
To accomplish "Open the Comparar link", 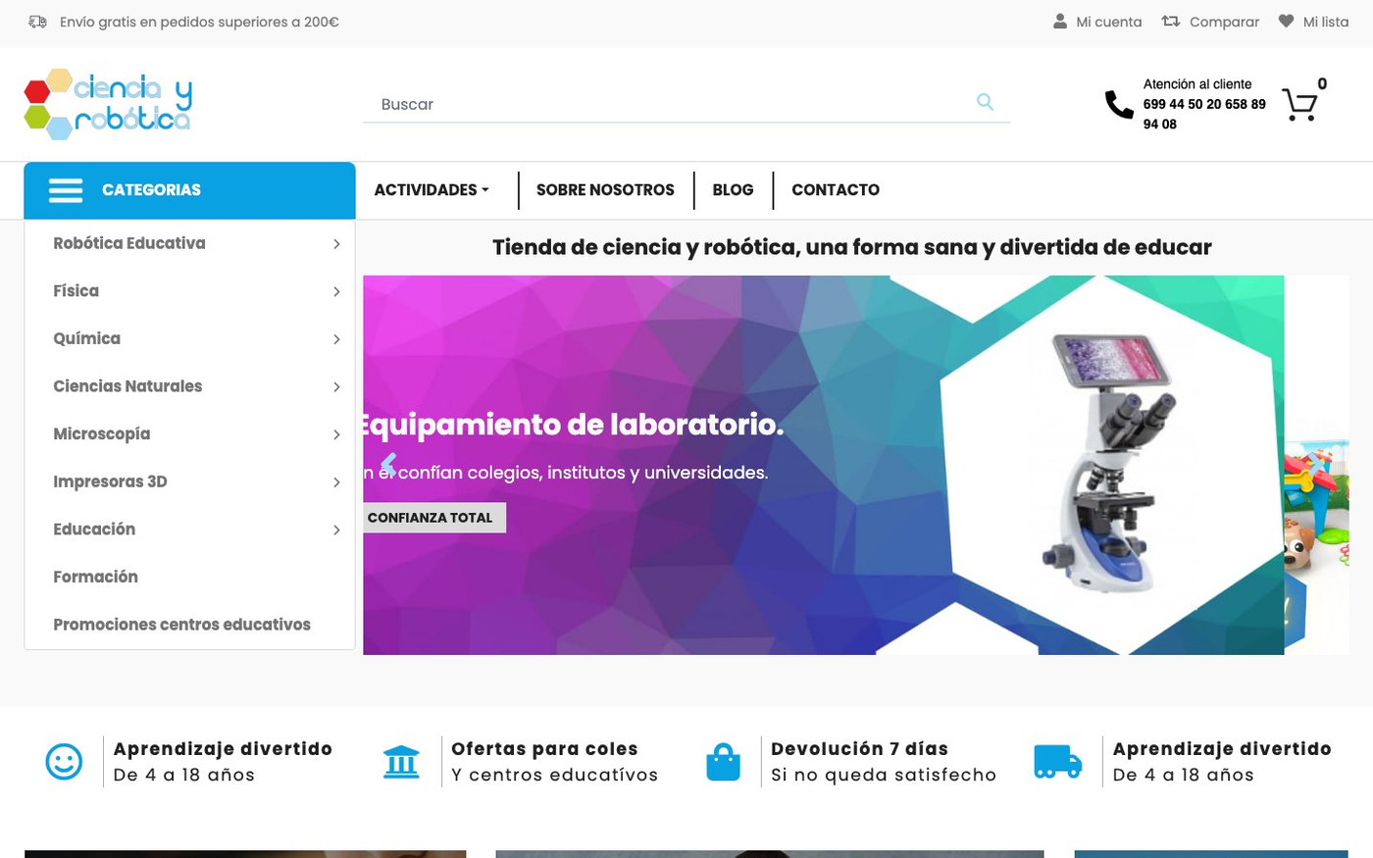I will 1224,22.
